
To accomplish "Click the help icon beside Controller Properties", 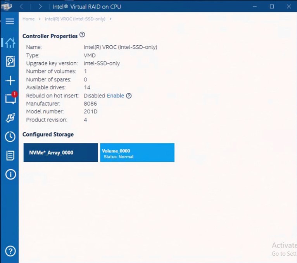I will point(82,35).
